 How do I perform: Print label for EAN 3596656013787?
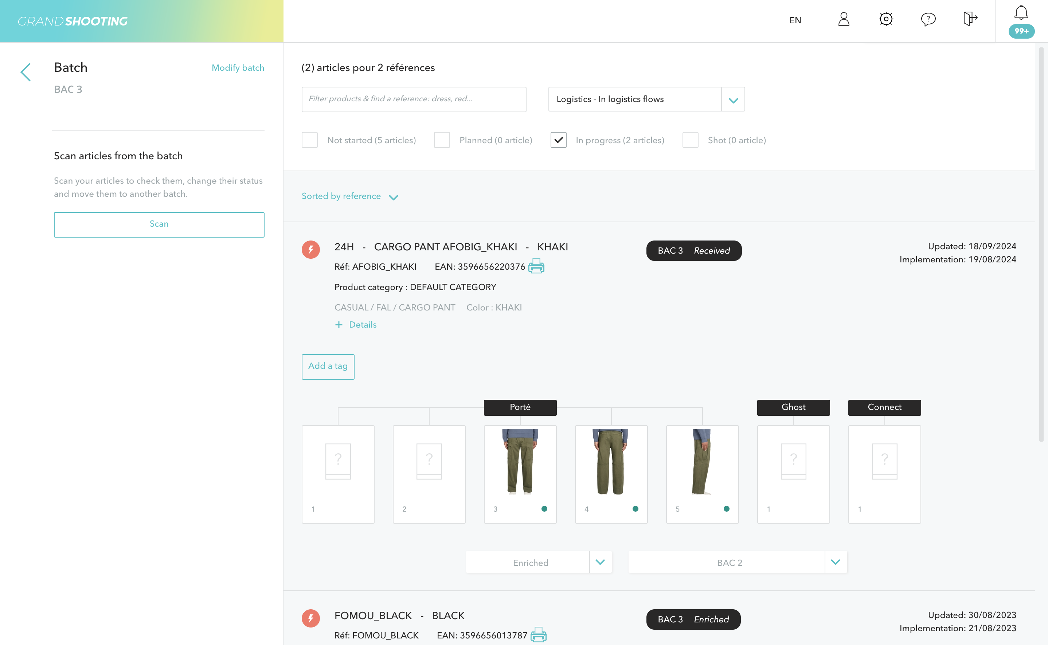[538, 635]
